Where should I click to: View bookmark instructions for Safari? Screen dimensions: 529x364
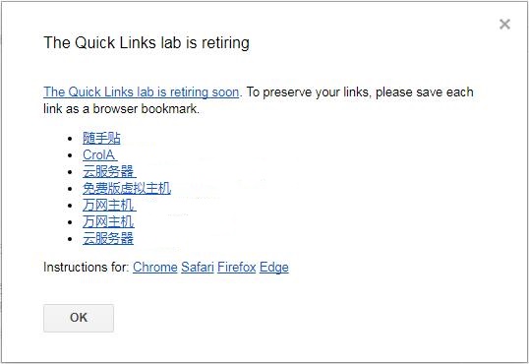[x=198, y=267]
